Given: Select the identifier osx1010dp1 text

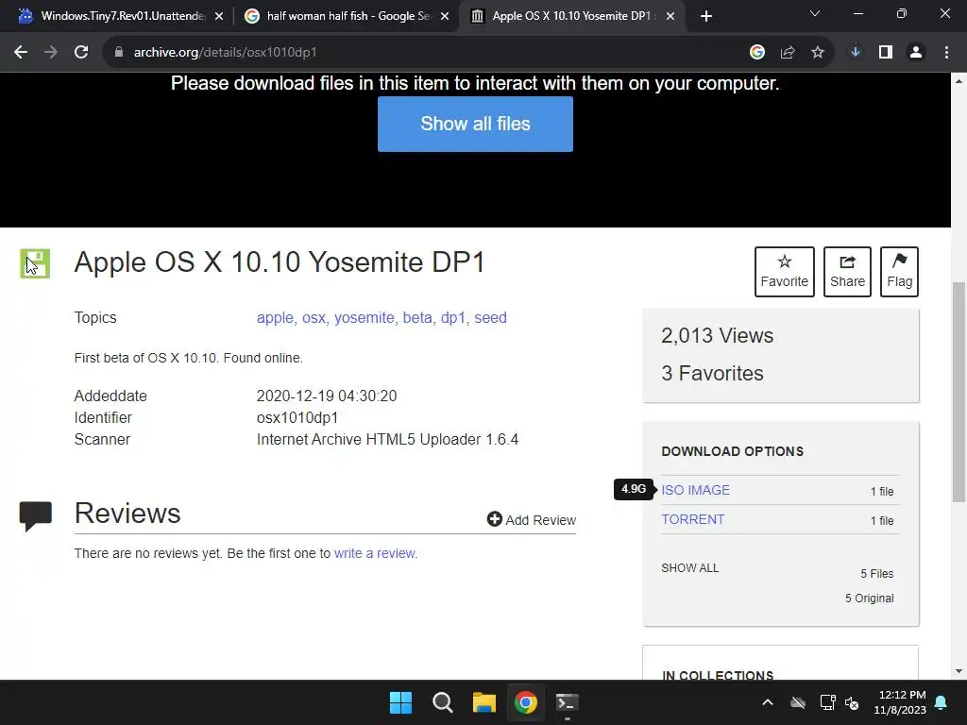Looking at the screenshot, I should pyautogui.click(x=297, y=418).
